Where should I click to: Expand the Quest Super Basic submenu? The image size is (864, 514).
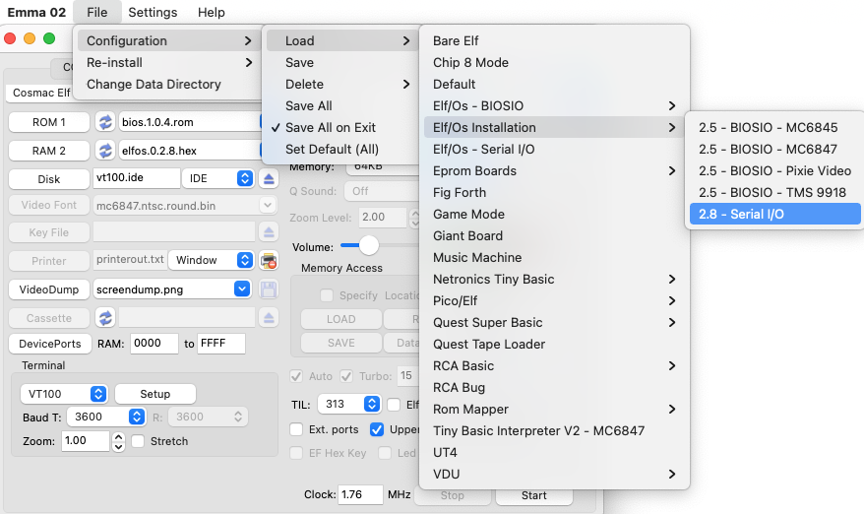coord(554,323)
